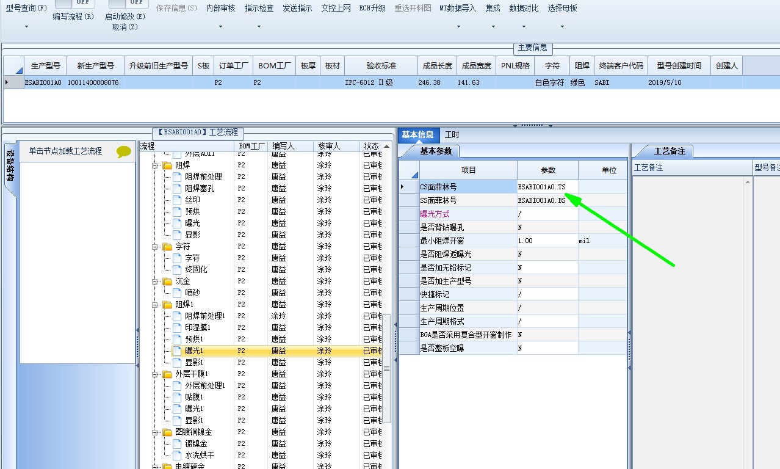Open the 集成 dropdown arrow

pos(493,27)
